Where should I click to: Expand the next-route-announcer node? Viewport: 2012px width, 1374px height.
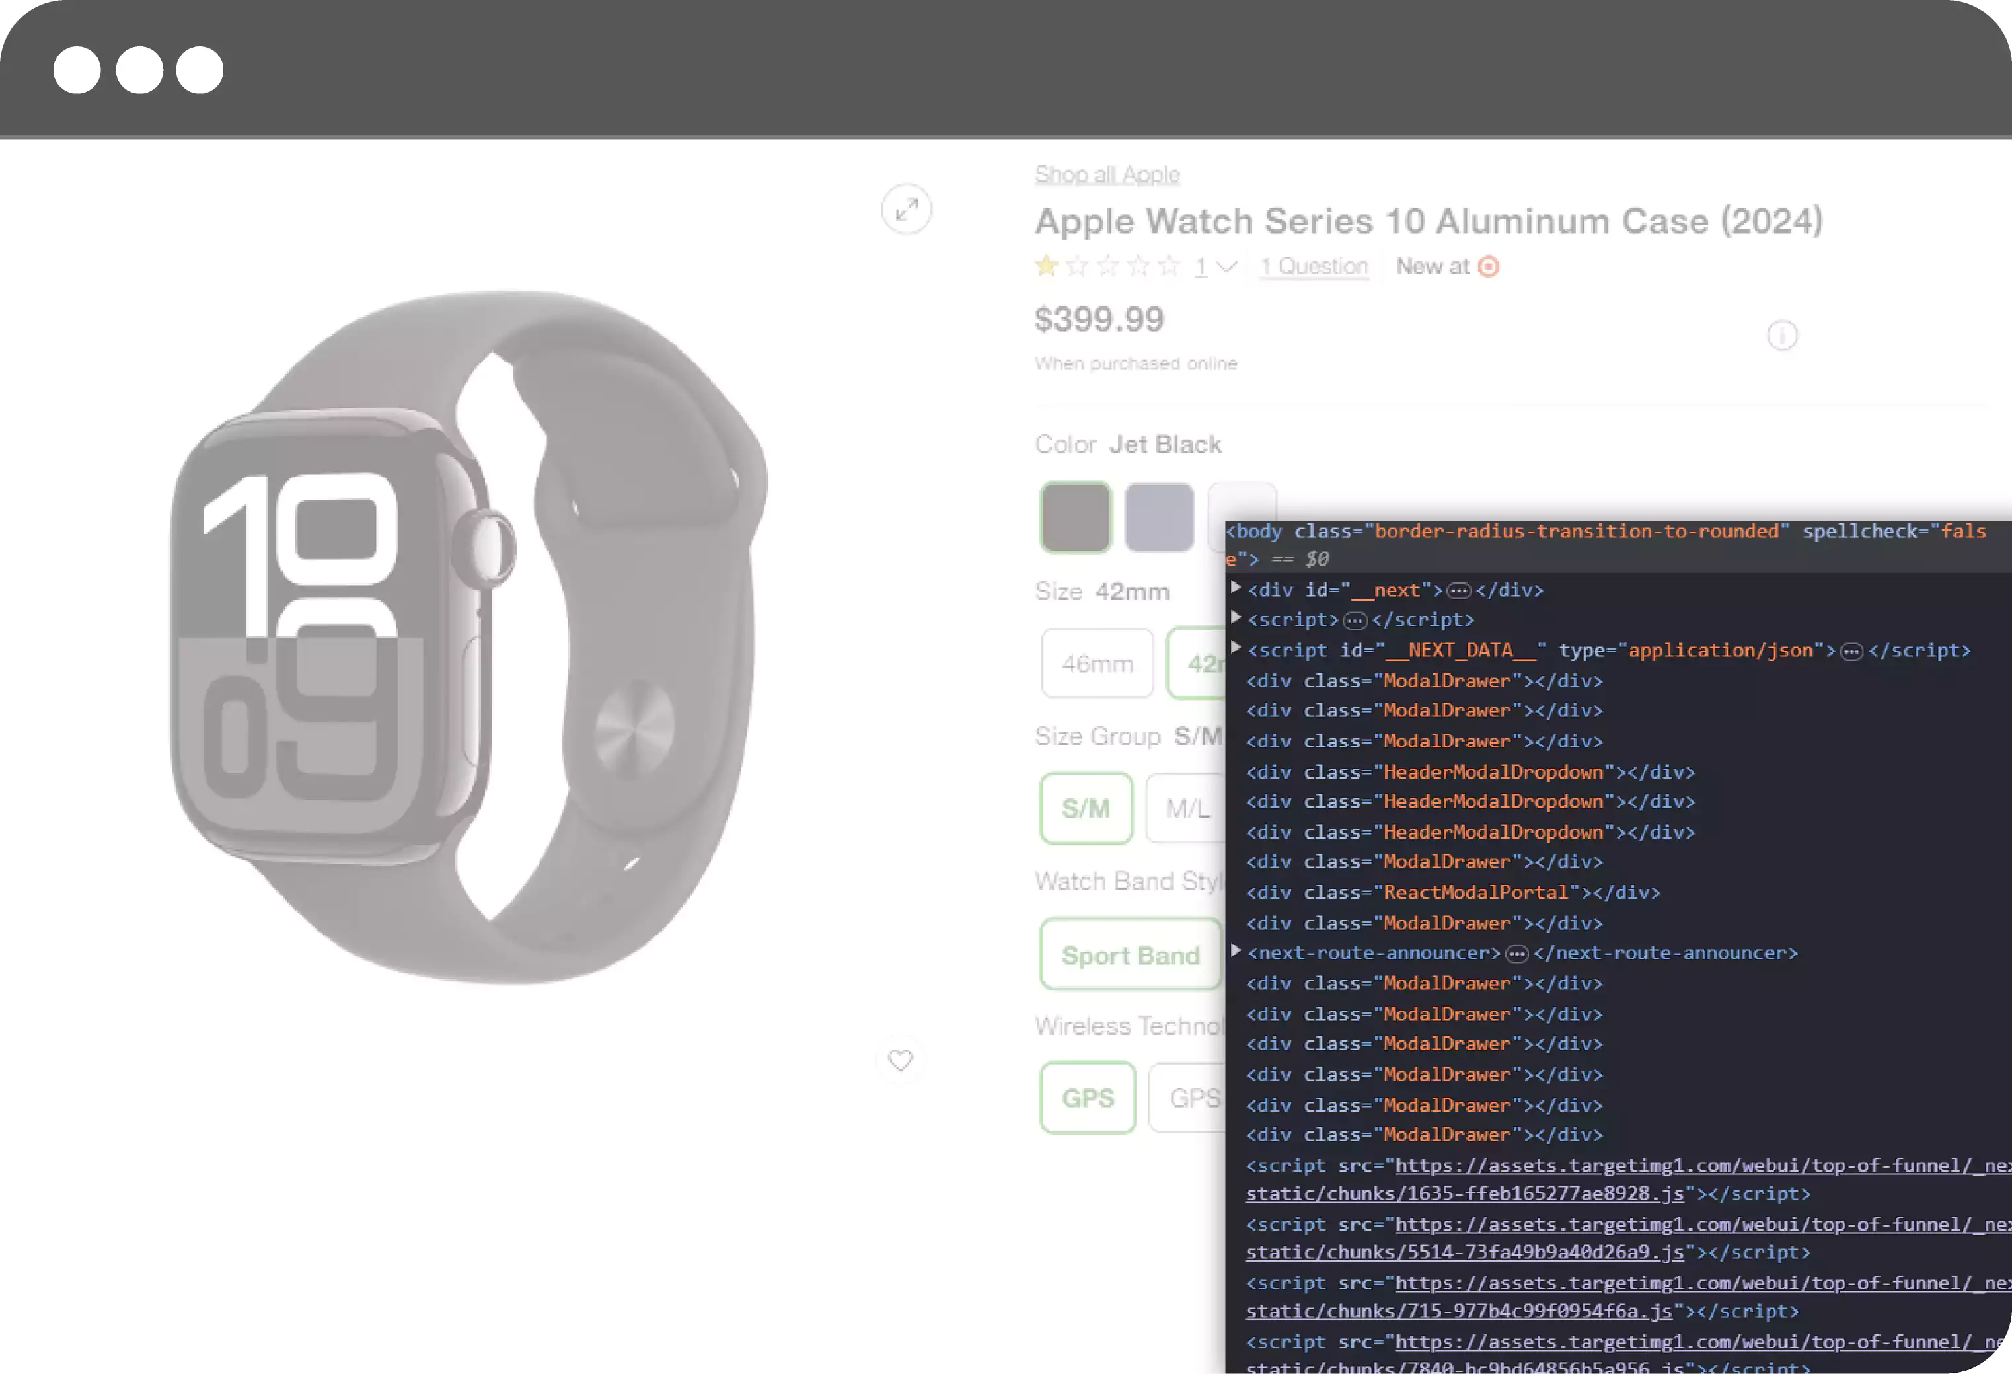point(1236,950)
